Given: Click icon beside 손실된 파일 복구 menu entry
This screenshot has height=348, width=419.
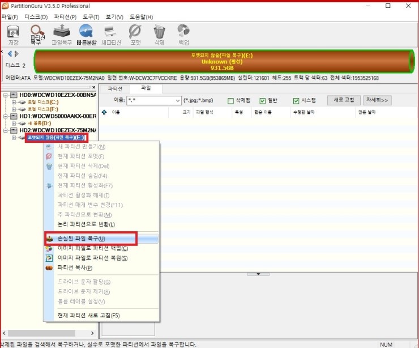Looking at the screenshot, I should 49,239.
